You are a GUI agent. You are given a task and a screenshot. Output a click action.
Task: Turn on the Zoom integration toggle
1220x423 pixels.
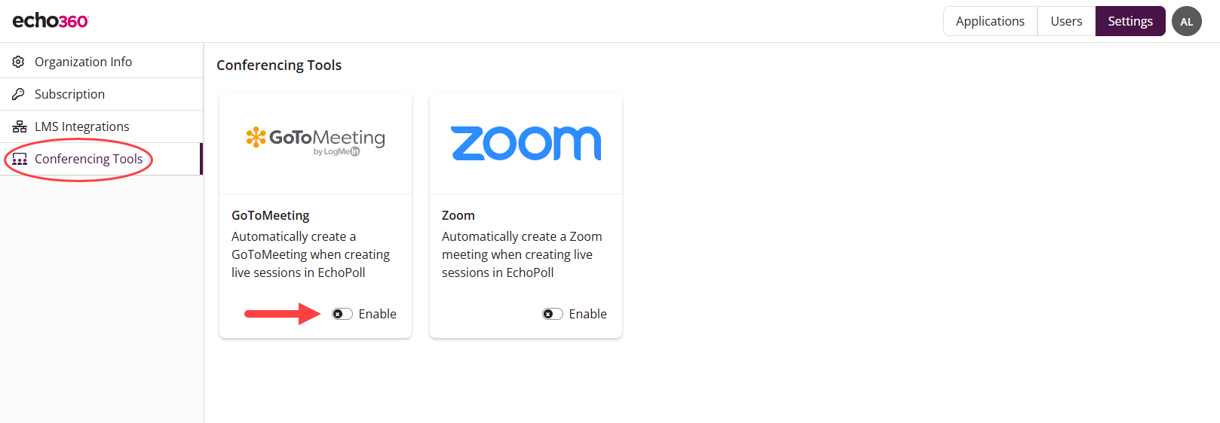point(553,314)
